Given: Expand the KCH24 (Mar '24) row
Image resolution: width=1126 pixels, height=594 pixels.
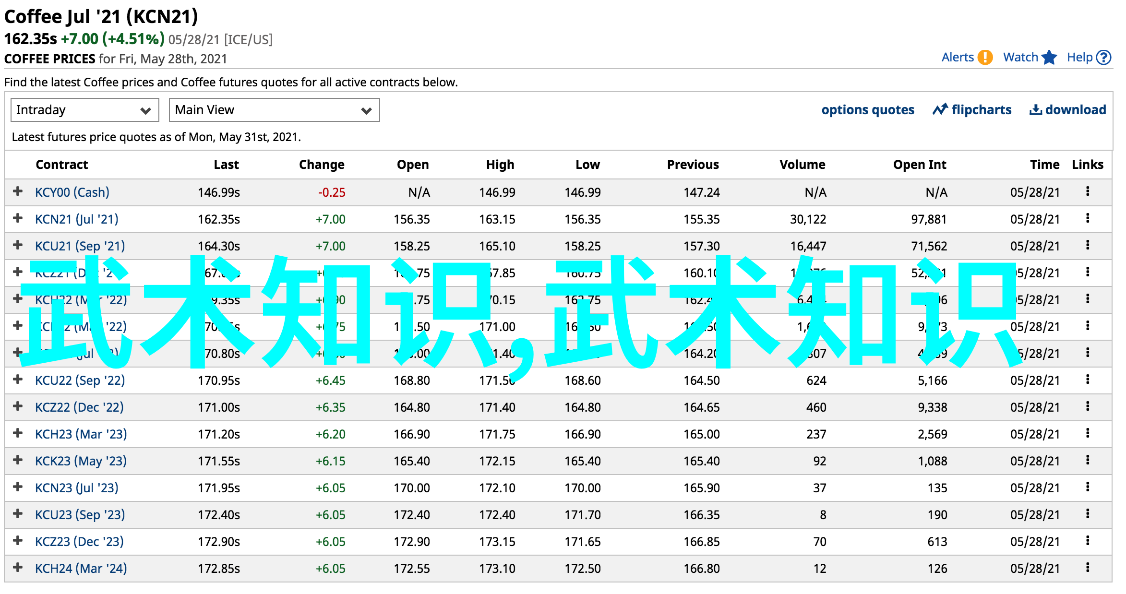Looking at the screenshot, I should (18, 568).
